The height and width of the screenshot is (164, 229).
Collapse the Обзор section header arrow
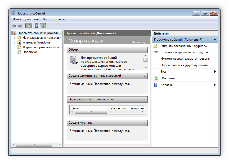click(x=145, y=50)
